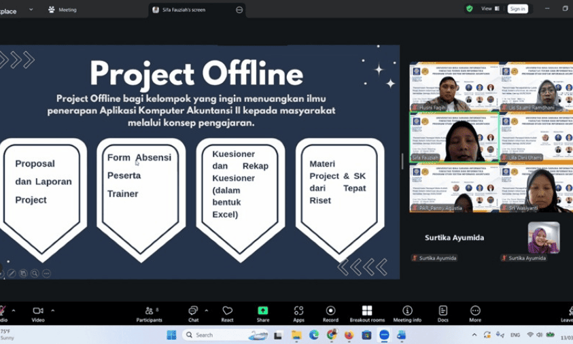Viewport: 573px width, 344px height.
Task: Start sharing with the green Share button
Action: coord(262,313)
